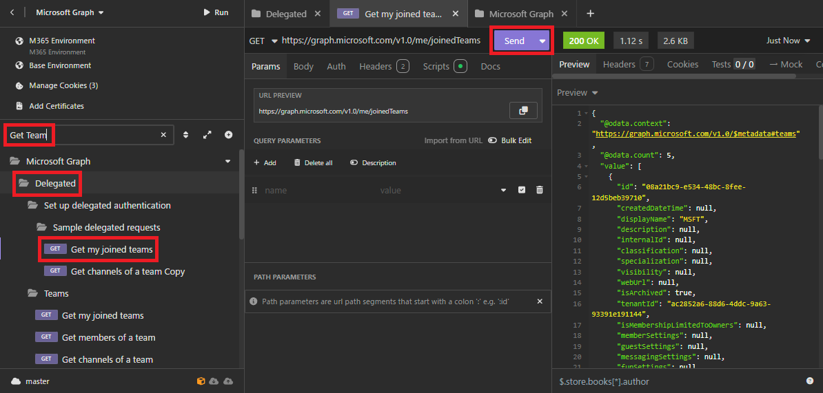Open the response Headers tab

[628, 65]
